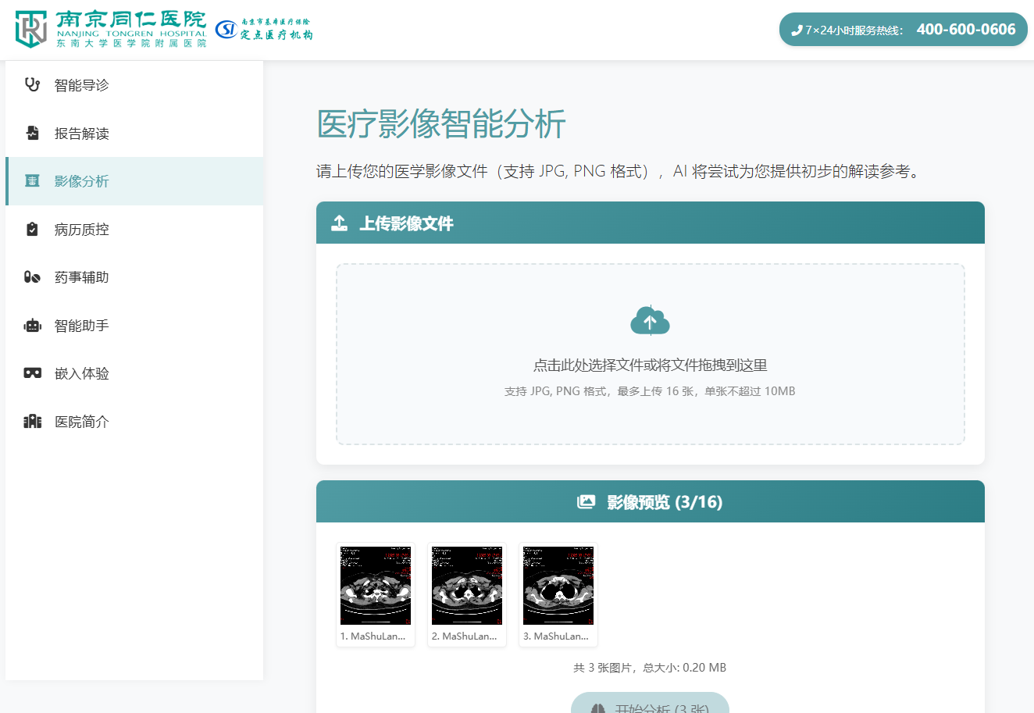Screen dimensions: 1034x713
Task: Click the 药事辅助 pill icon
Action: point(32,276)
